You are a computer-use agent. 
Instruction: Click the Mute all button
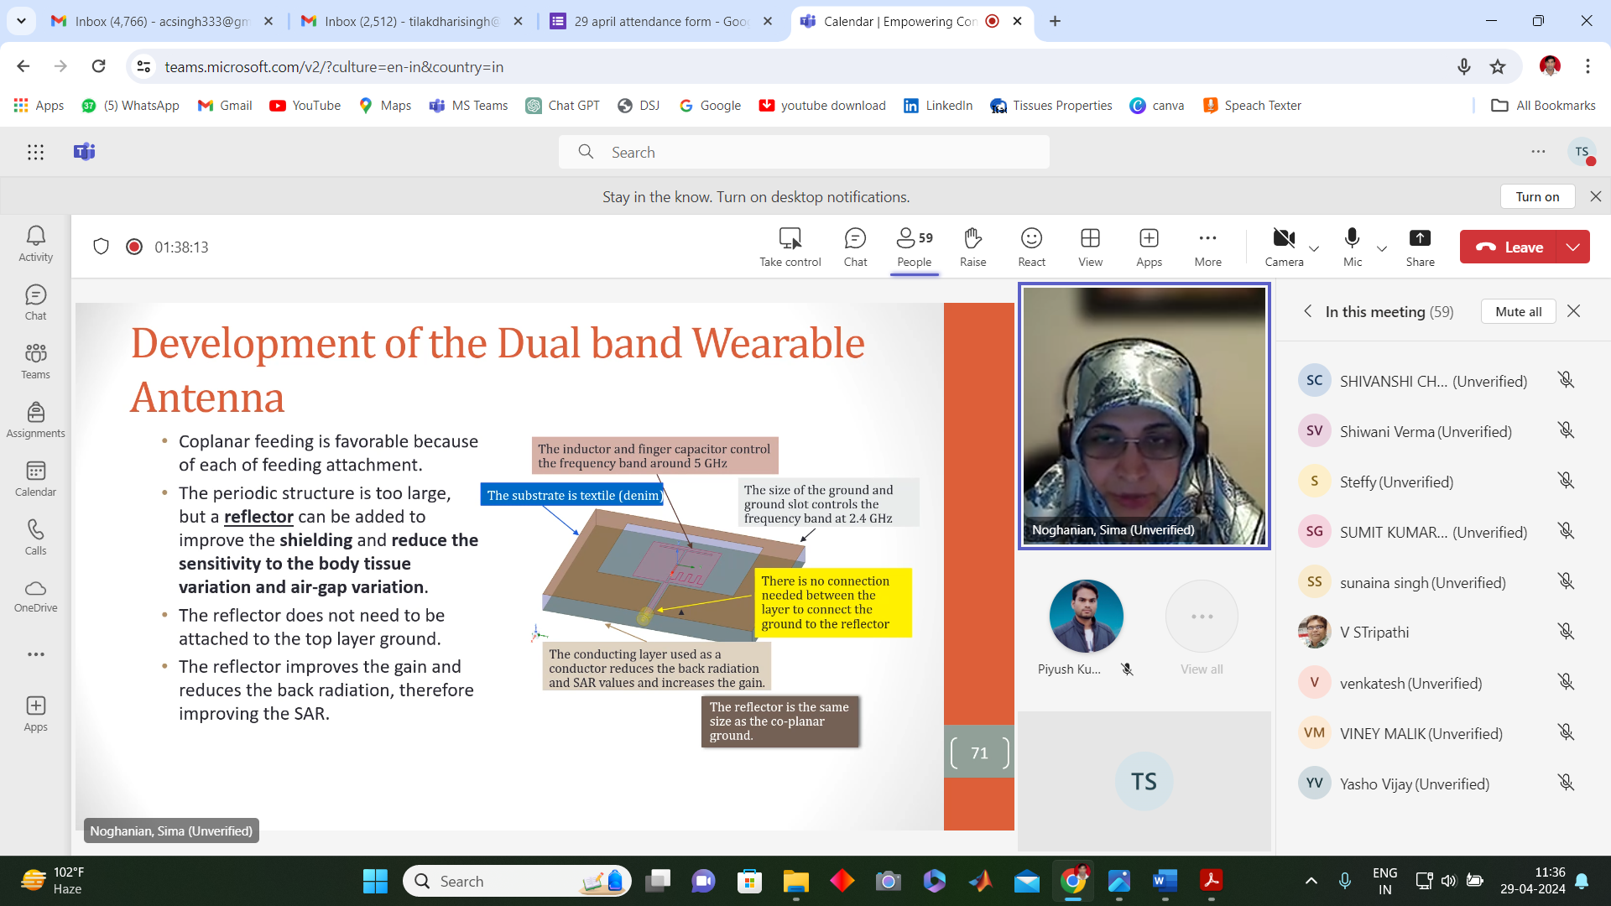[1518, 311]
